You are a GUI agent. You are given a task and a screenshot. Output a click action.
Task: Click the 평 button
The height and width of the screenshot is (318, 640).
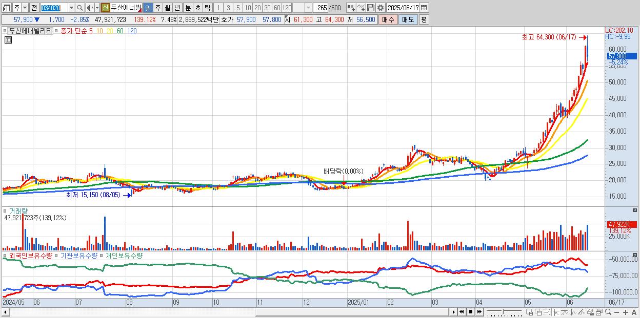pos(424,19)
